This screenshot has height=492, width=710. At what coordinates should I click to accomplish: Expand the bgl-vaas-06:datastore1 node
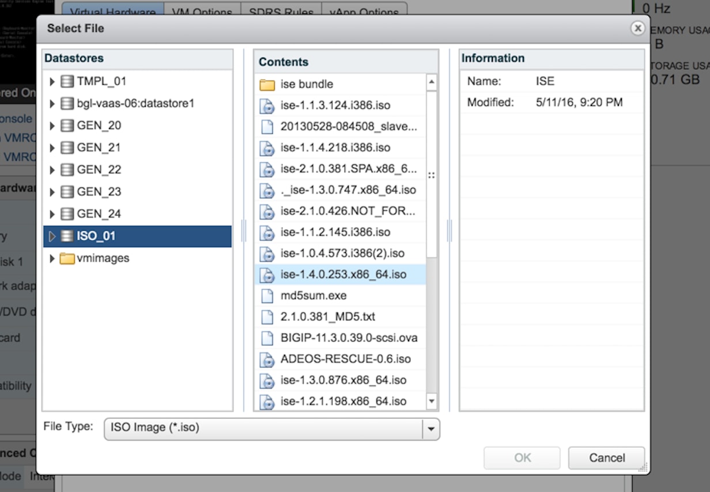pyautogui.click(x=52, y=104)
